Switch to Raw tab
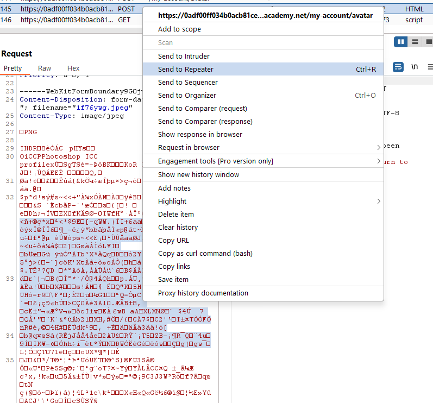The height and width of the screenshot is (403, 433). point(45,68)
